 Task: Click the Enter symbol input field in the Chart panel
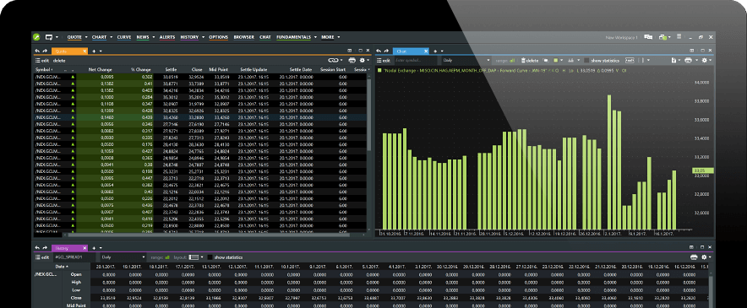pyautogui.click(x=416, y=61)
